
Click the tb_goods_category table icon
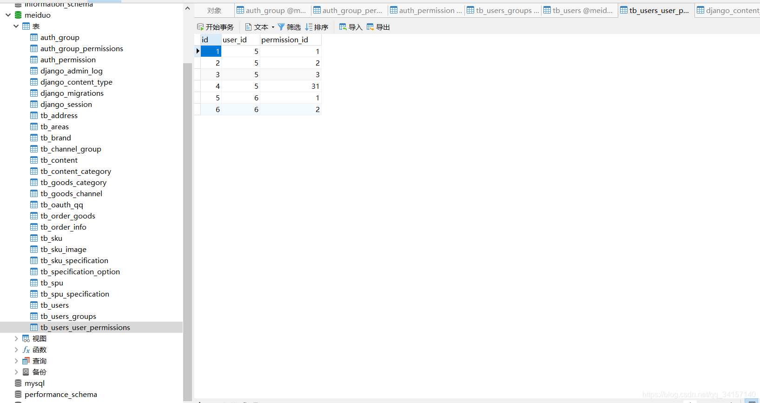(34, 182)
